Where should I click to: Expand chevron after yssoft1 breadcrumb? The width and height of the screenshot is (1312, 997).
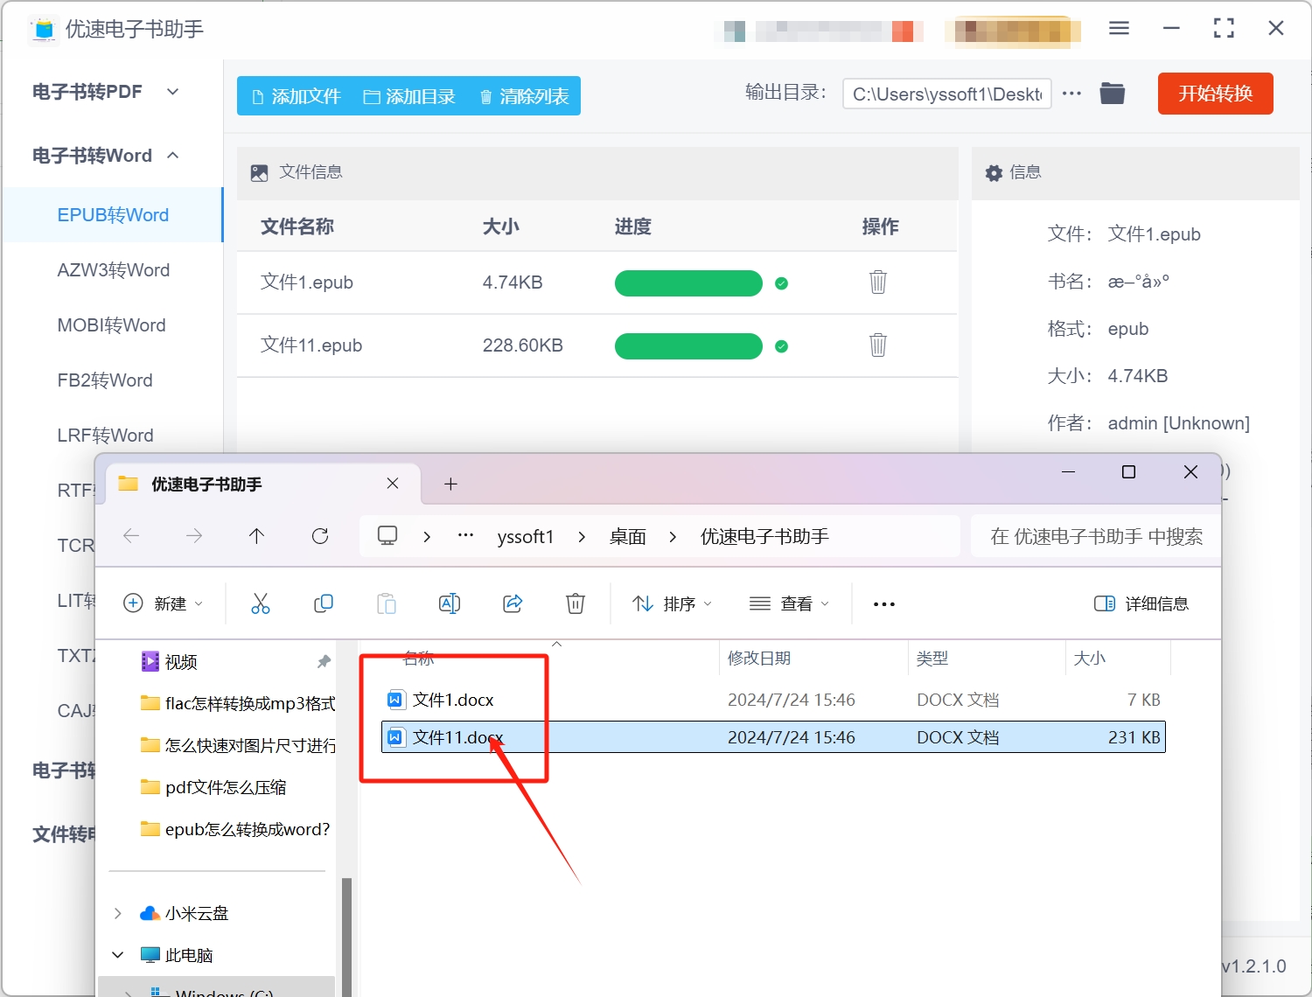tap(582, 537)
